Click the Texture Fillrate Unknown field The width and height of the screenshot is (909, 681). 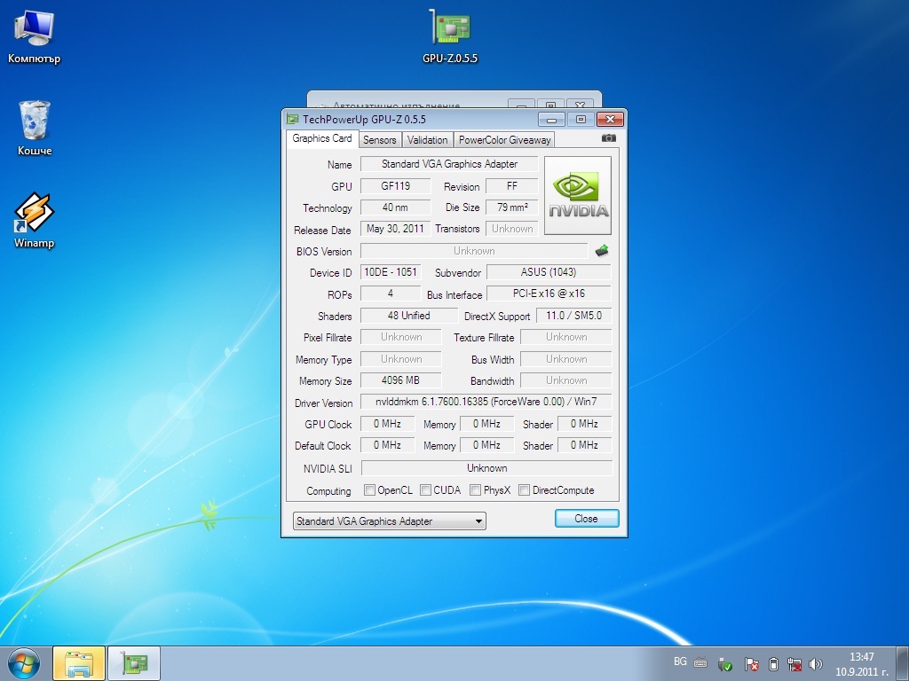click(x=565, y=337)
